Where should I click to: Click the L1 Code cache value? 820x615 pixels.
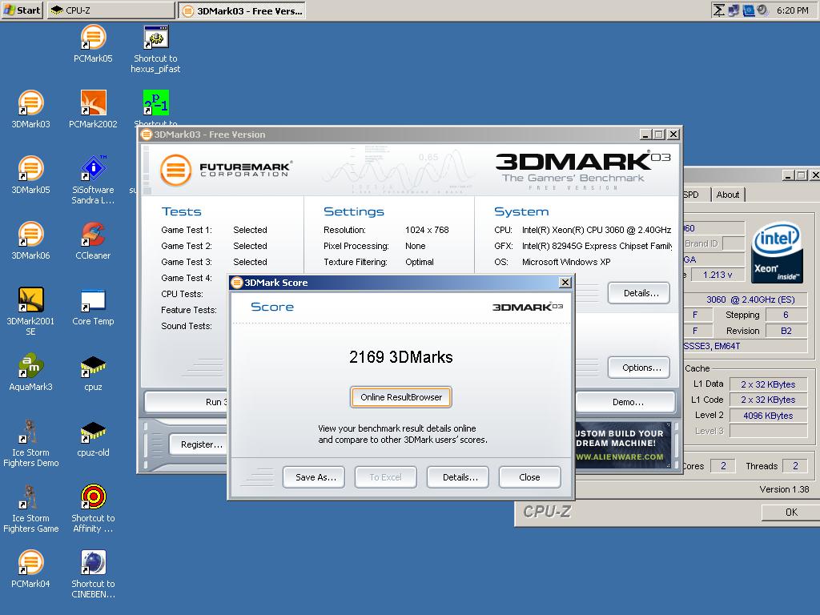coord(768,400)
